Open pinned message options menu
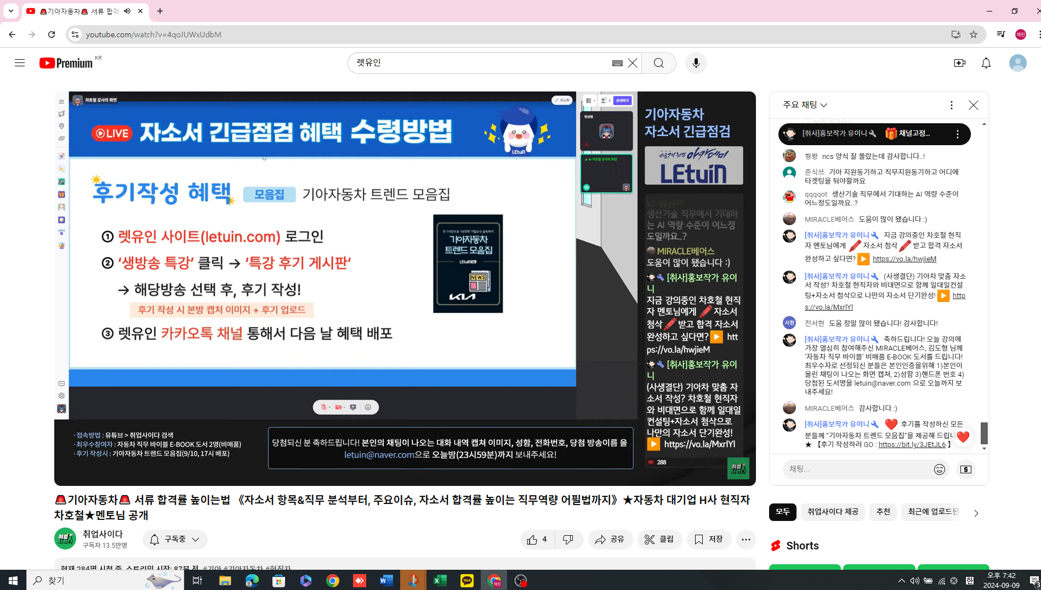1041x590 pixels. pos(958,134)
